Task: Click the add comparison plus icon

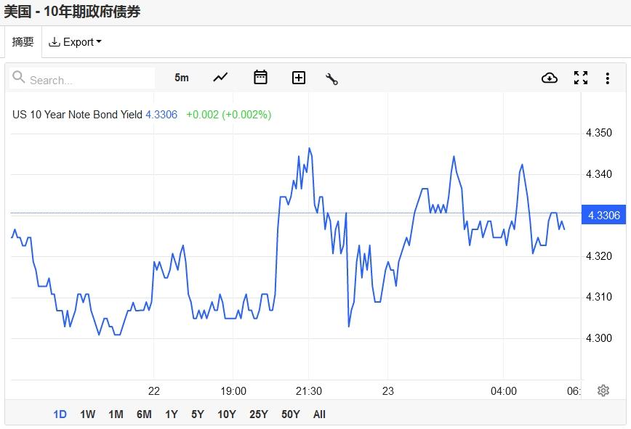Action: 299,78
